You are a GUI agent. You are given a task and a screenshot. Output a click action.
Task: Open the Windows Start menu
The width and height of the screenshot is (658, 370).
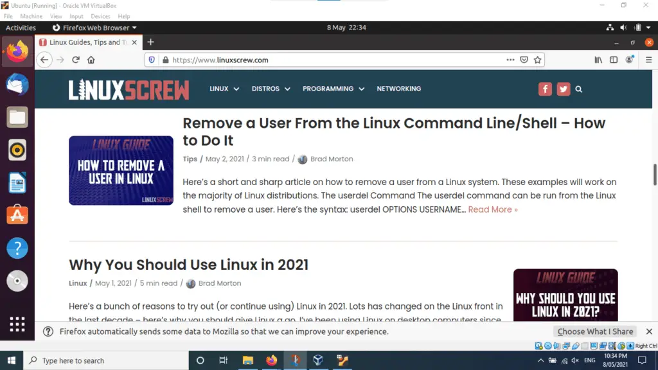pos(12,360)
